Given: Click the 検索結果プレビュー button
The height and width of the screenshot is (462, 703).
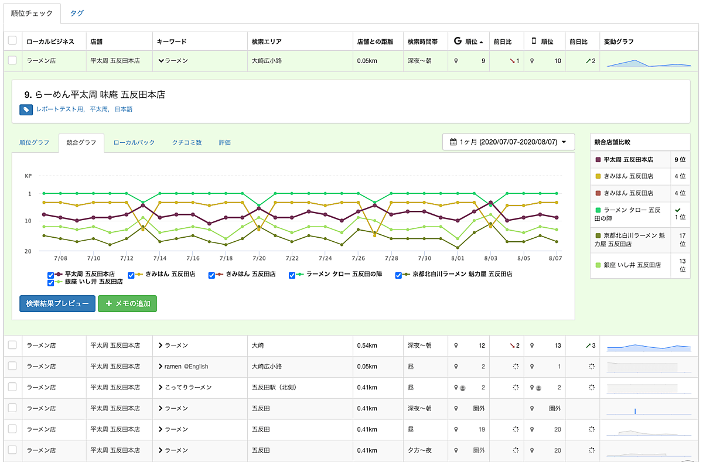Looking at the screenshot, I should click(x=57, y=304).
